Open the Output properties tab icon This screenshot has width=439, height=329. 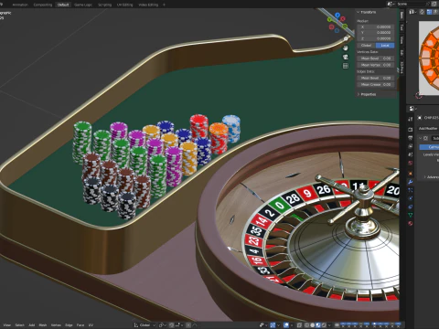click(411, 138)
